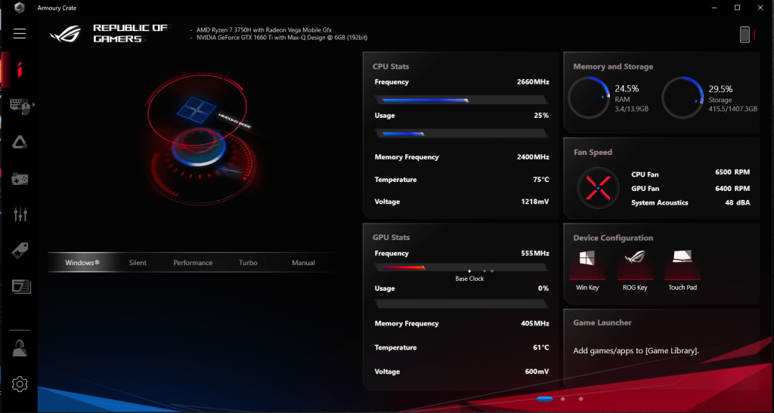Click the ROG eye logo
This screenshot has height=413, width=774.
tap(65, 34)
